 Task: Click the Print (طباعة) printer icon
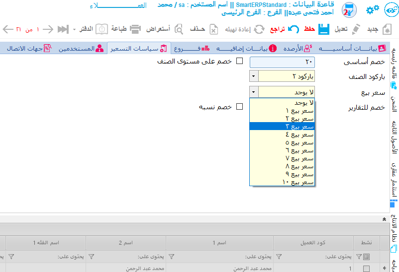[135, 29]
